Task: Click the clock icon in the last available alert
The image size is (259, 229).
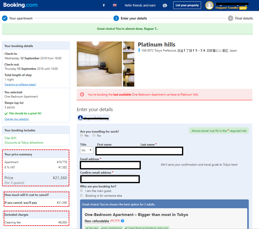Action: pyautogui.click(x=82, y=94)
